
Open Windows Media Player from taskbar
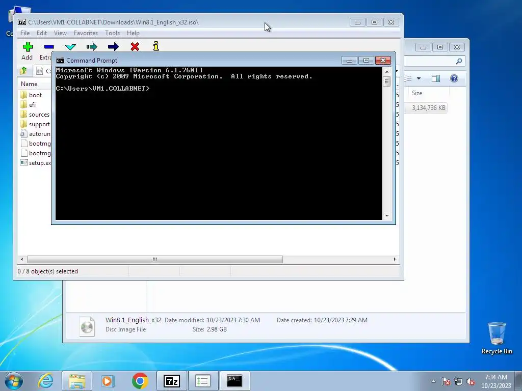click(x=108, y=381)
